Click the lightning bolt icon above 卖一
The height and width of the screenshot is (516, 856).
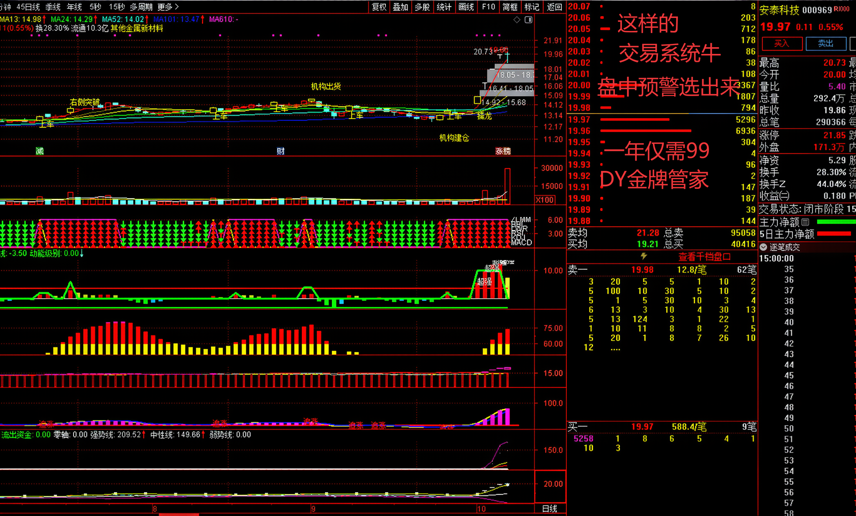pyautogui.click(x=644, y=256)
